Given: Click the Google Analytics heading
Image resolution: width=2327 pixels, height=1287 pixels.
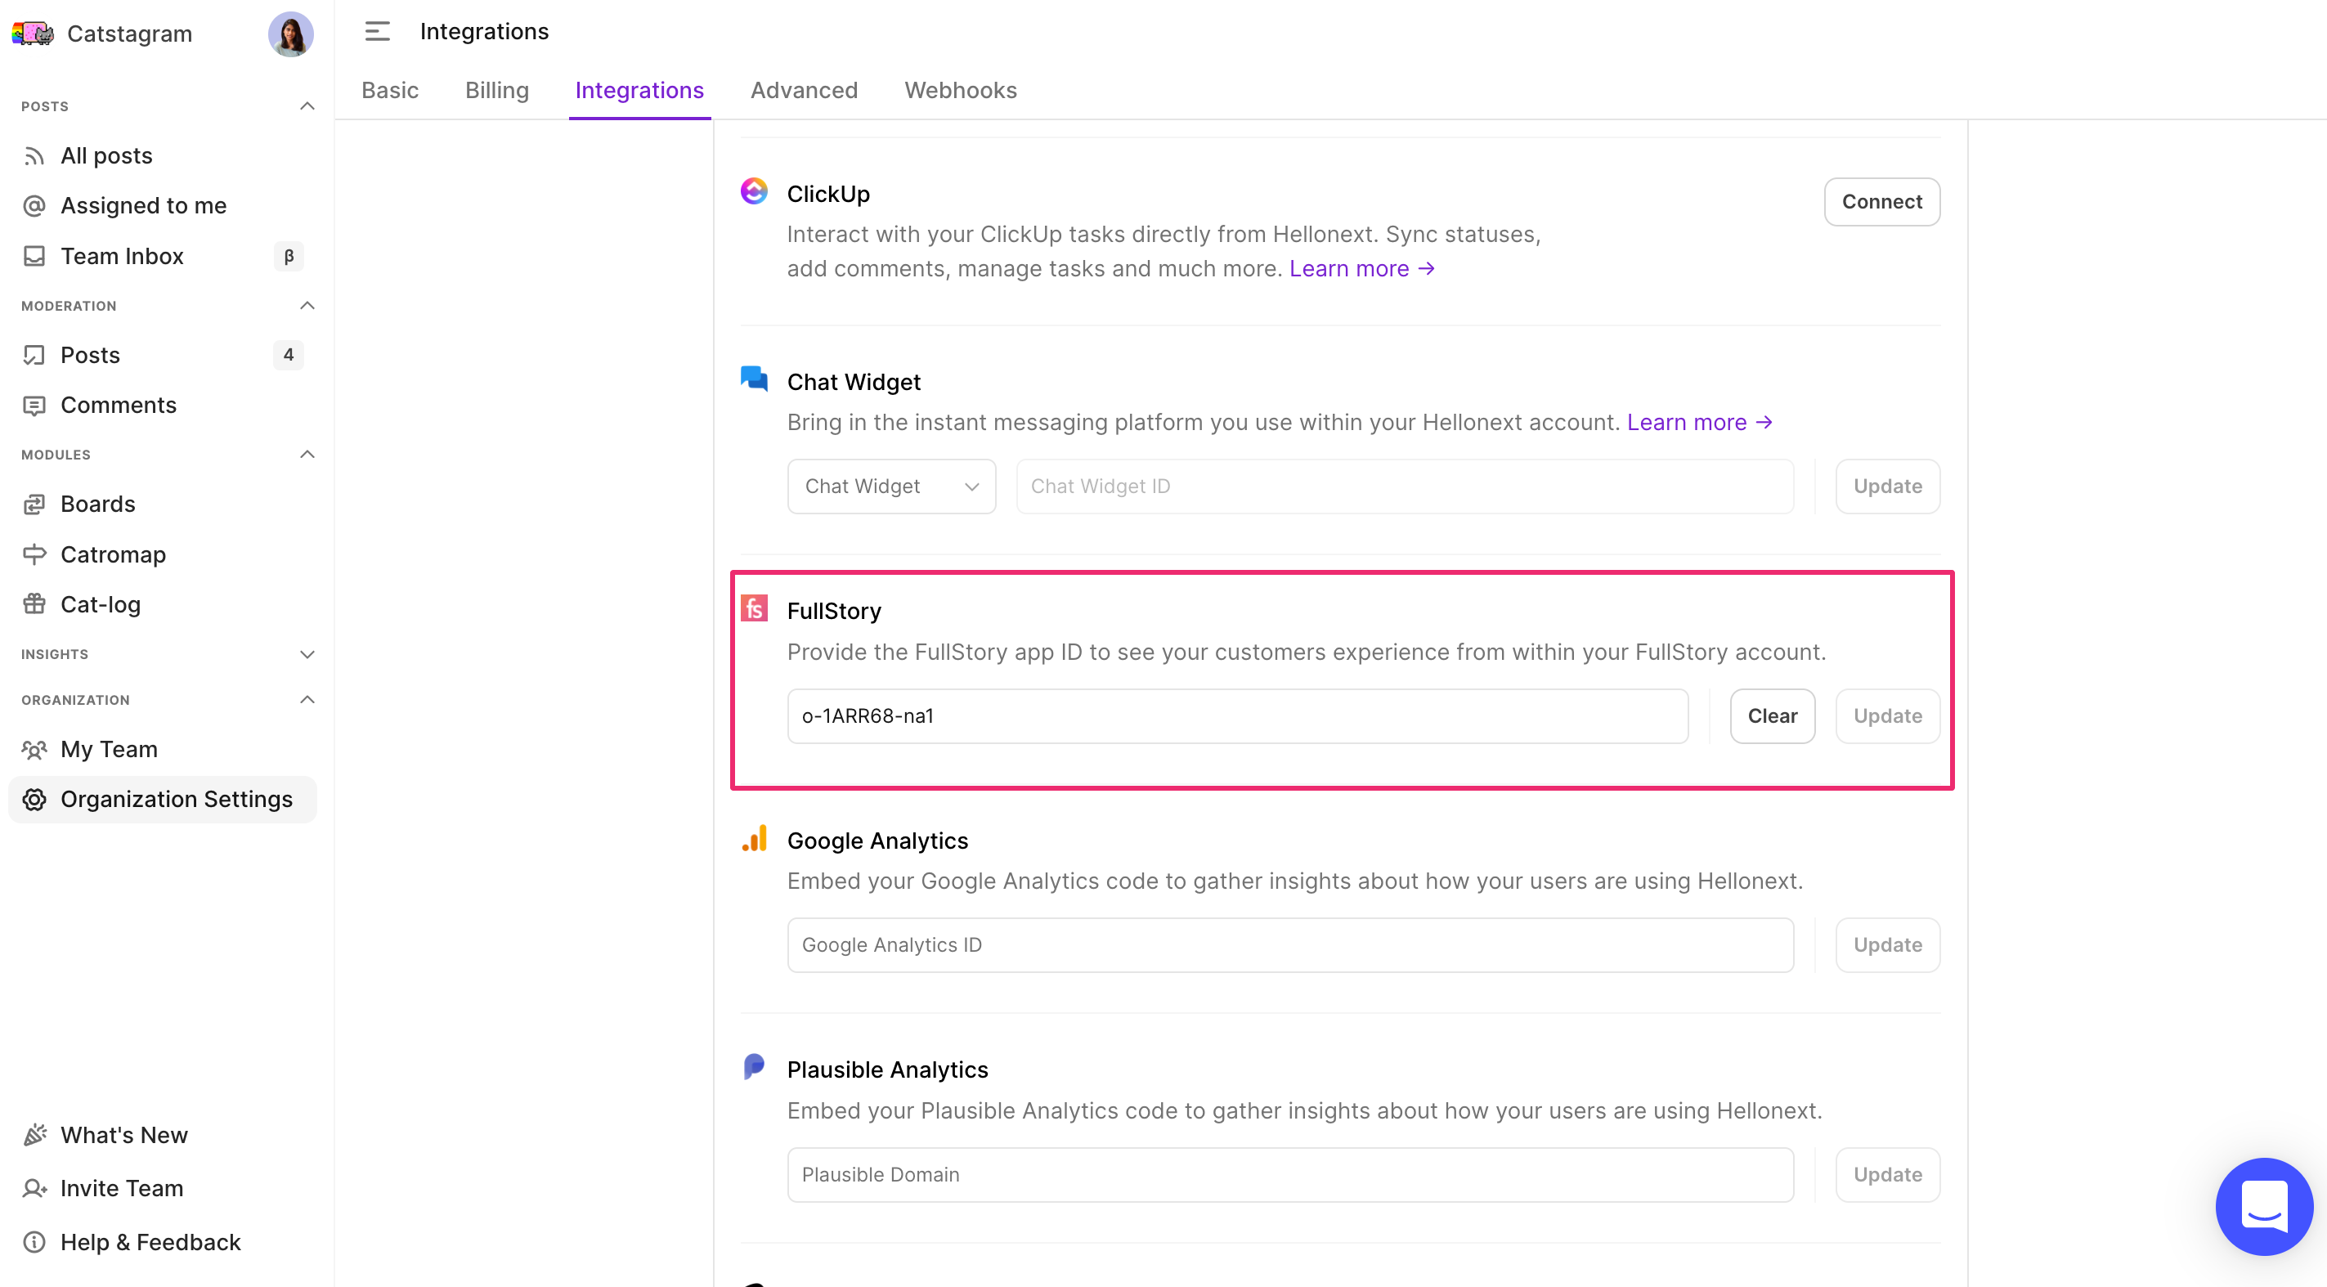Looking at the screenshot, I should click(877, 841).
